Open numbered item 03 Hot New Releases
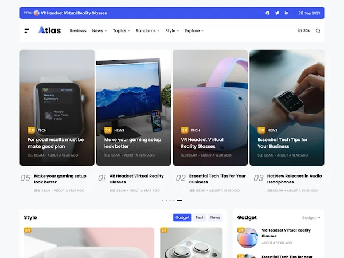 295,179
